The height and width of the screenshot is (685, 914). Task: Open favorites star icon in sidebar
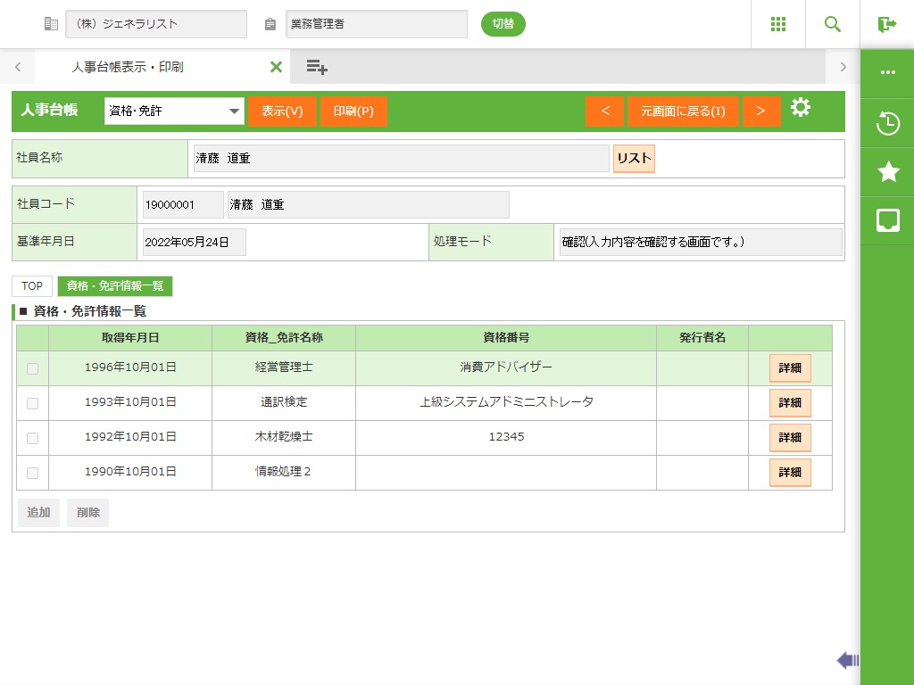click(x=887, y=172)
